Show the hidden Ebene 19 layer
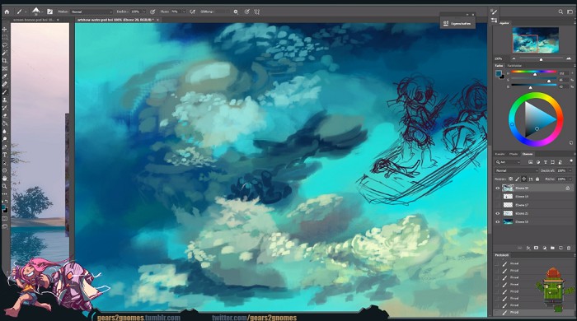This screenshot has width=577, height=321. pos(498,197)
